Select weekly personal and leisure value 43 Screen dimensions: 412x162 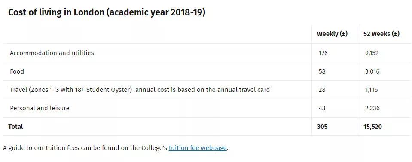point(322,108)
